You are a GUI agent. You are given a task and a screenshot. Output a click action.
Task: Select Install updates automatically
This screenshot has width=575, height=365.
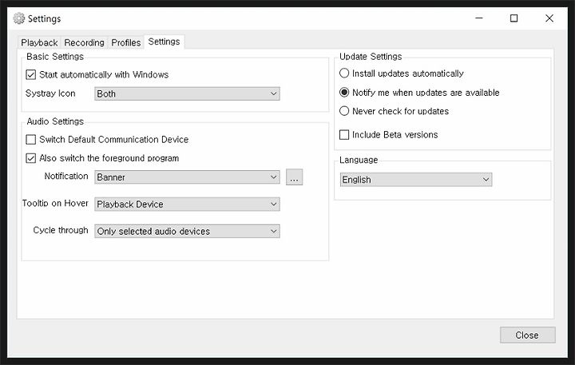pyautogui.click(x=344, y=73)
